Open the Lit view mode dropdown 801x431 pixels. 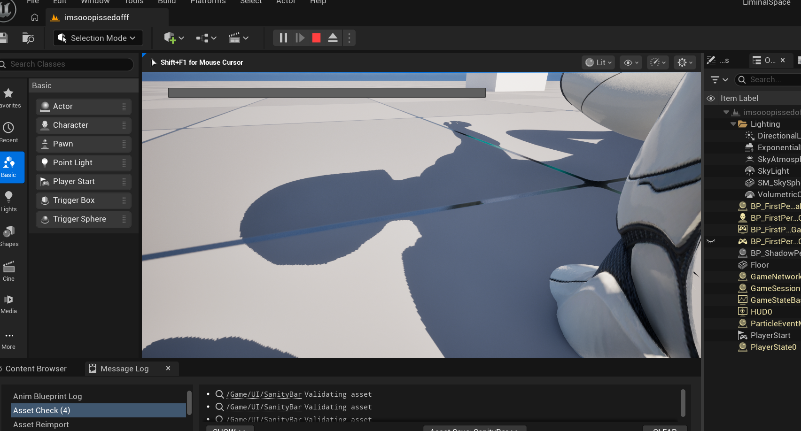(599, 62)
